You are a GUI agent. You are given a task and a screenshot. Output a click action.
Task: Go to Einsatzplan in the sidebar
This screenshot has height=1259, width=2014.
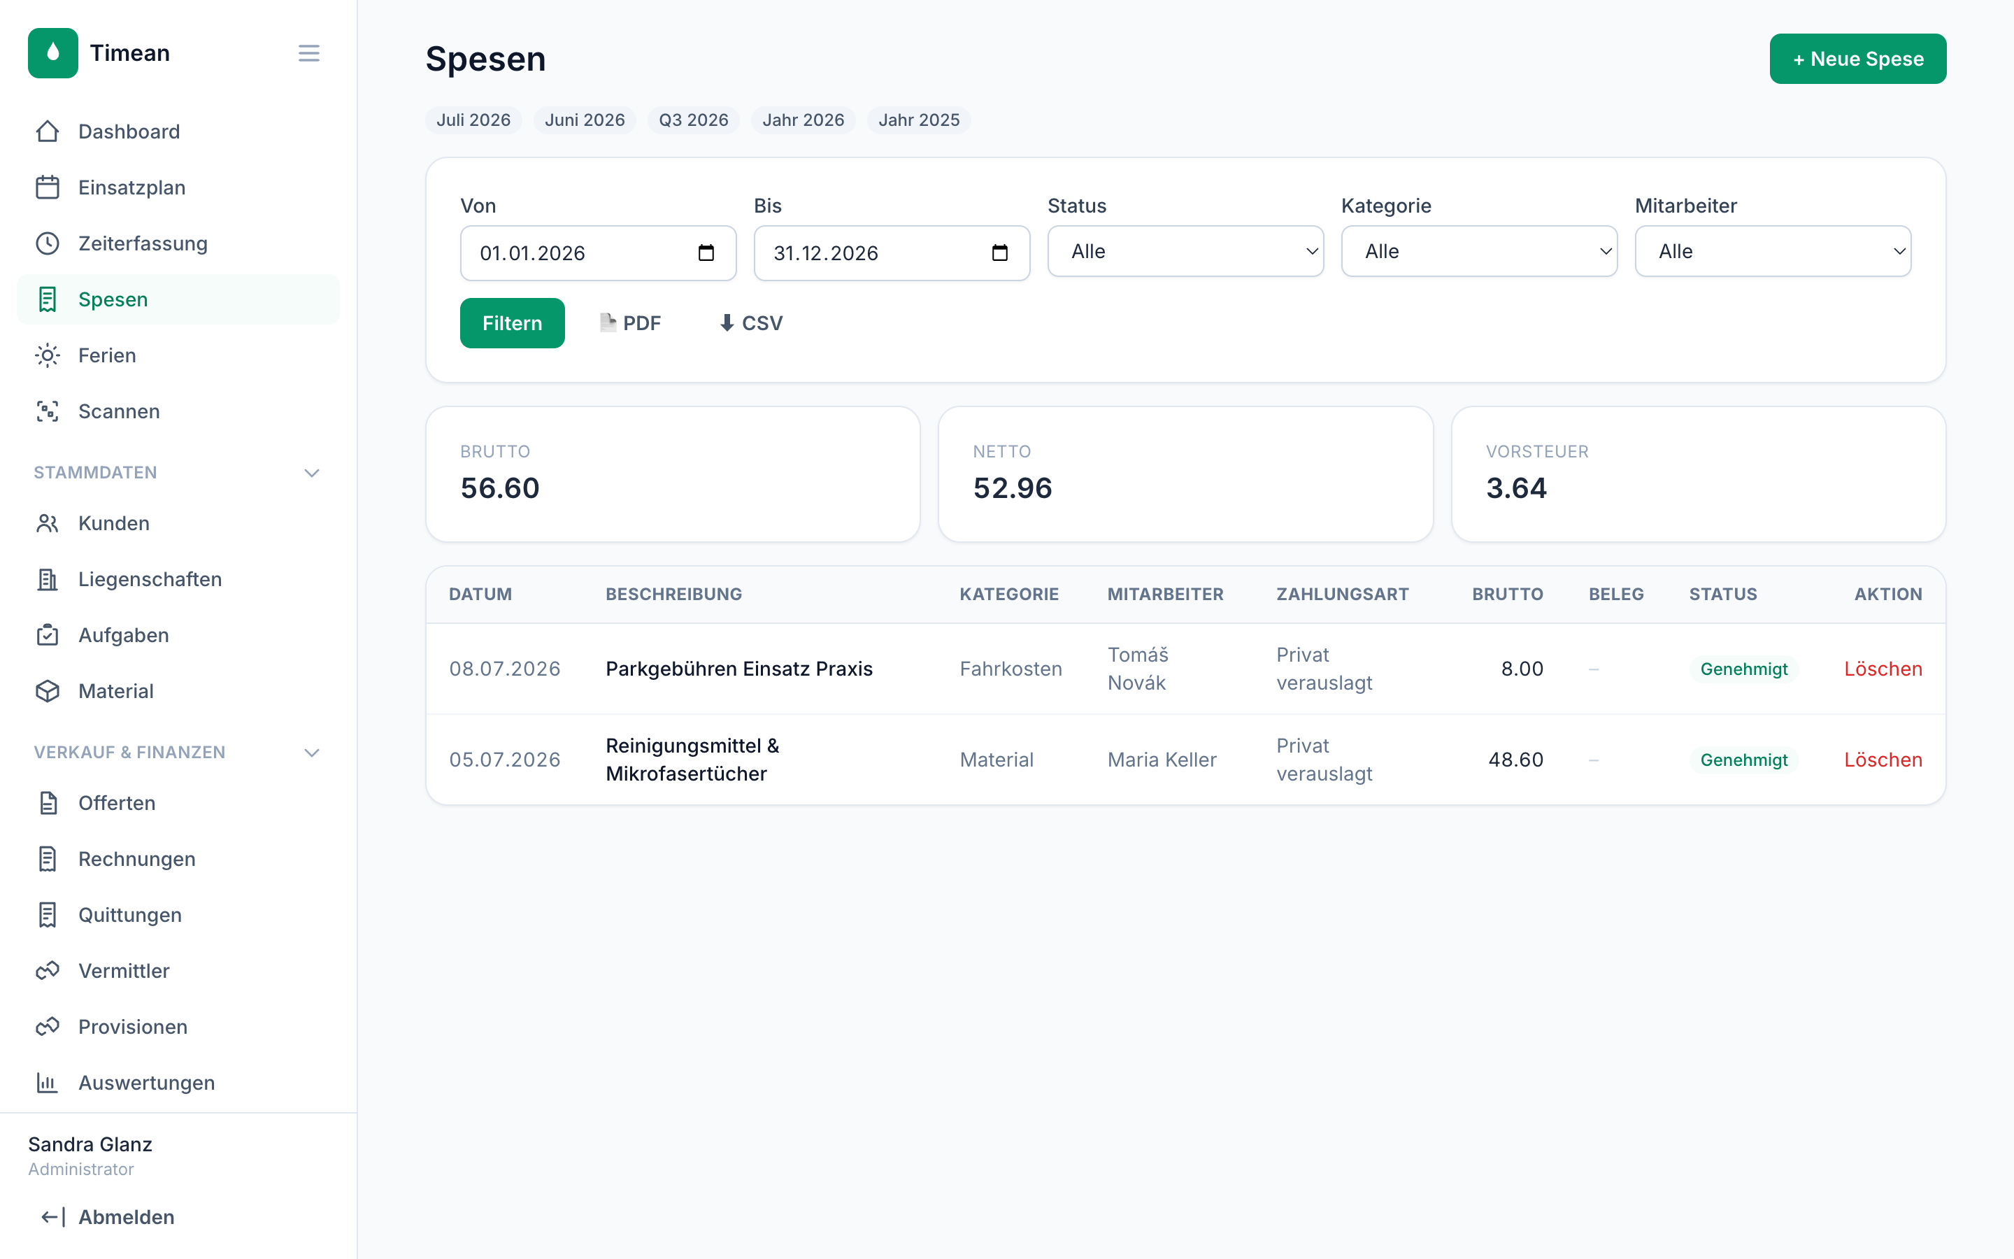178,187
